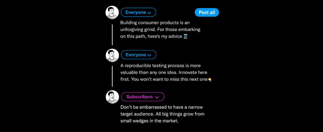Click the thread line below the first avatar
323x132 pixels.
(112, 34)
